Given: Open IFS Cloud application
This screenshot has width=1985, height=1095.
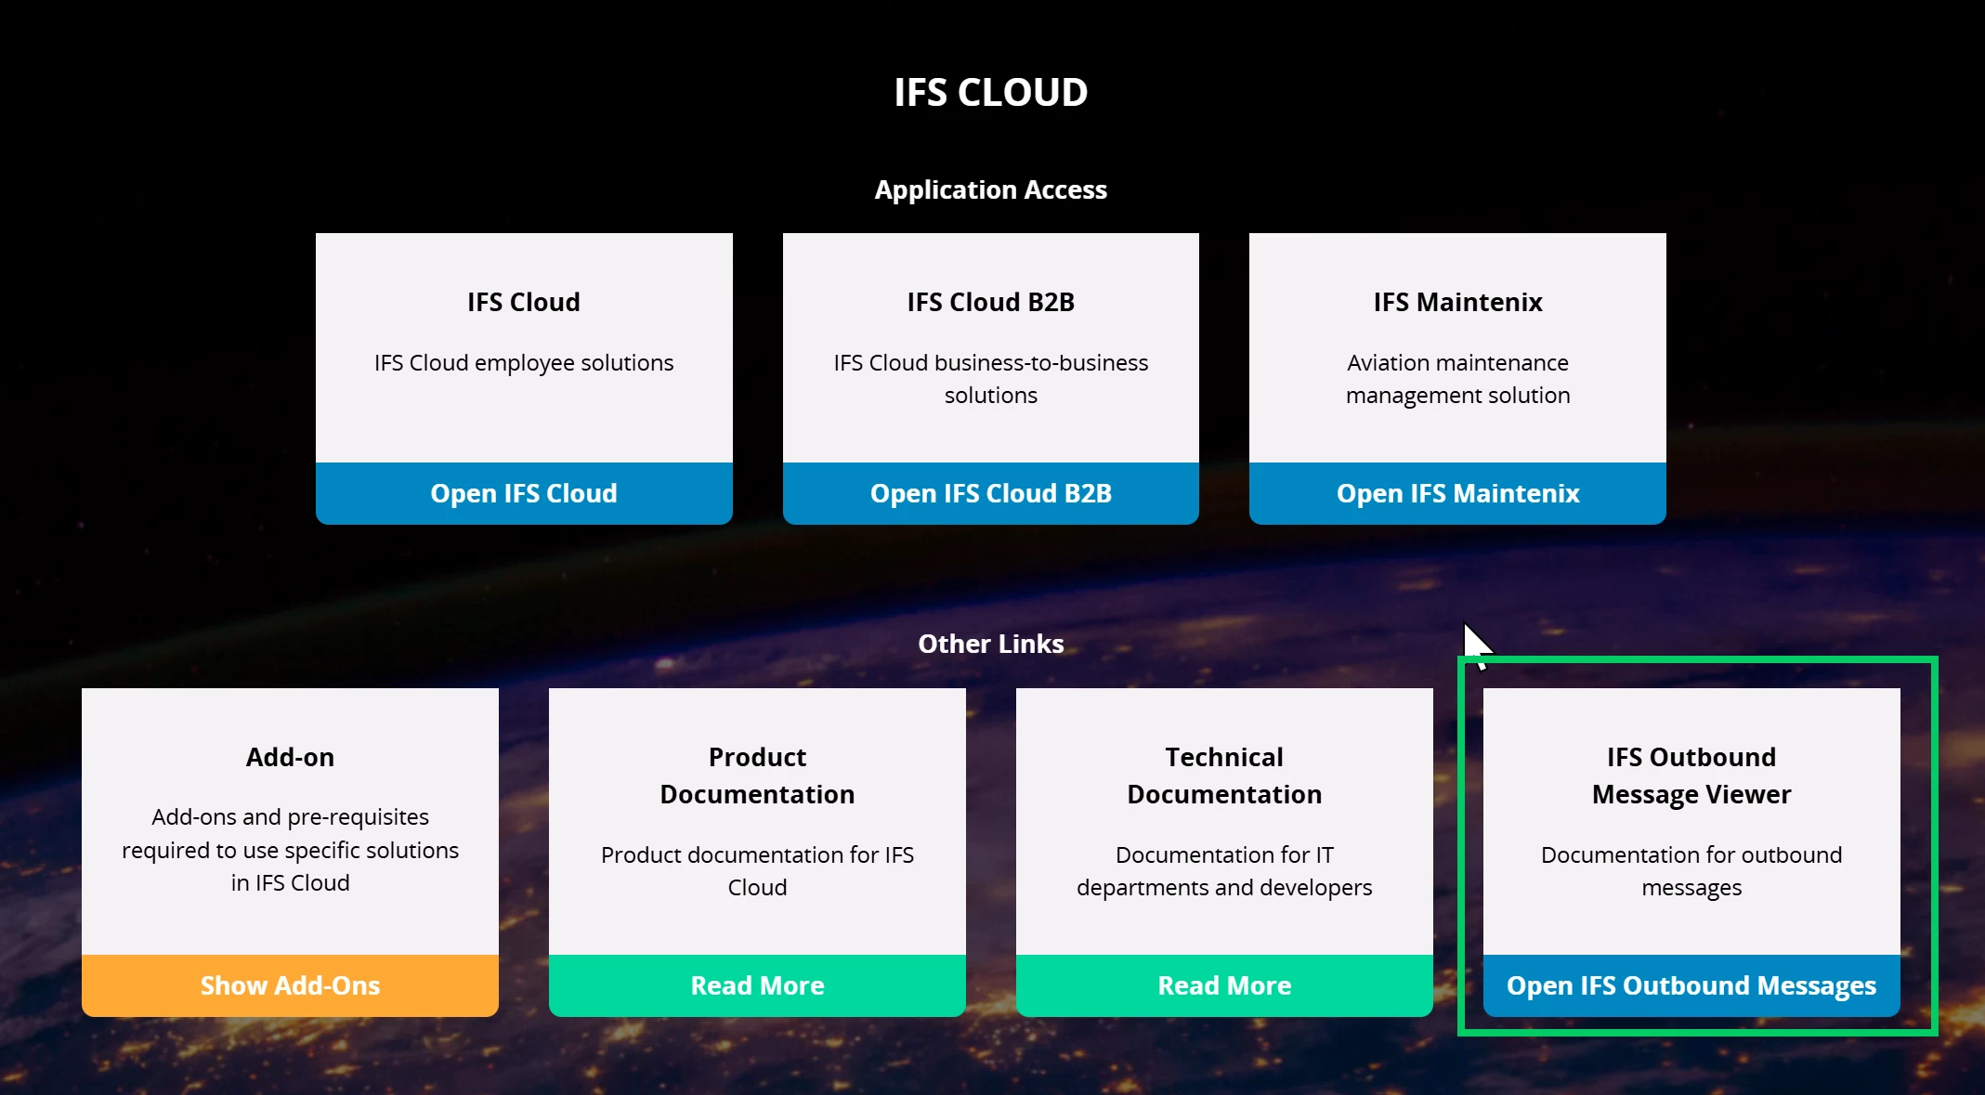Looking at the screenshot, I should click(x=524, y=493).
